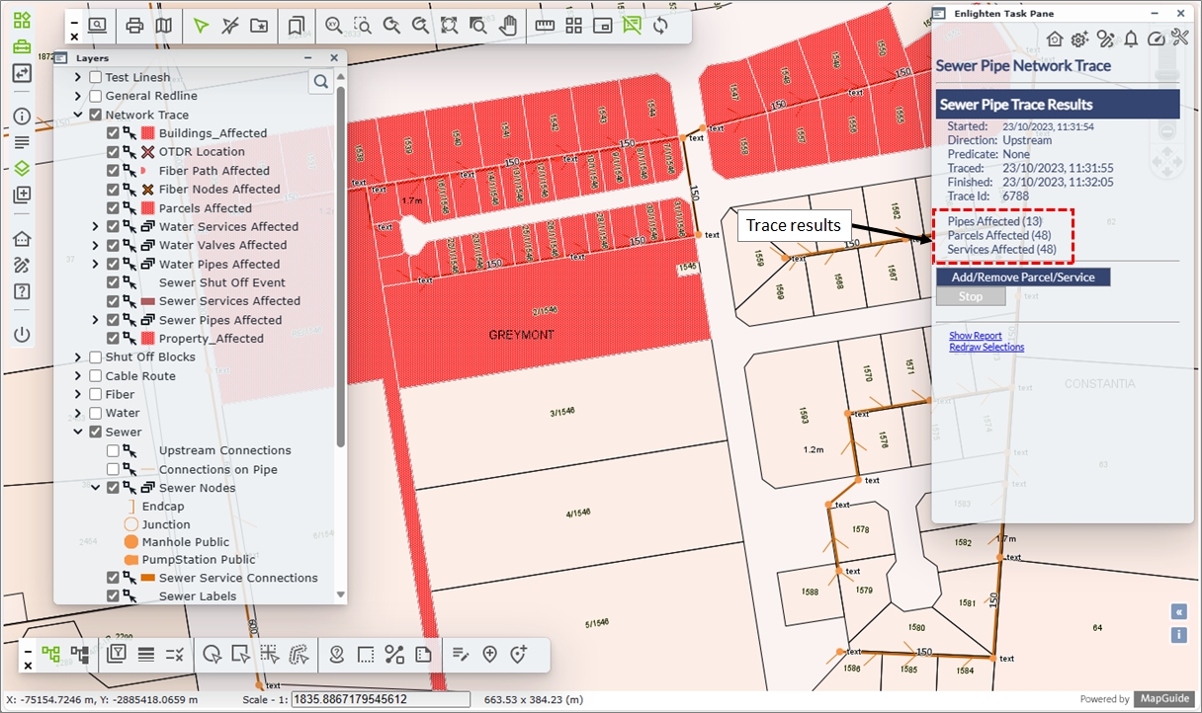Open the notifications bell in Task Pane
Image resolution: width=1202 pixels, height=713 pixels.
(1131, 39)
